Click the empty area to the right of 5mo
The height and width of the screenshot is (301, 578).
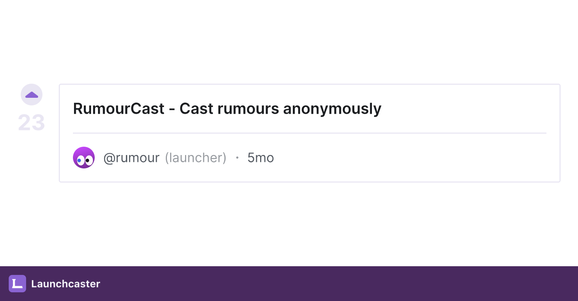click(410, 158)
